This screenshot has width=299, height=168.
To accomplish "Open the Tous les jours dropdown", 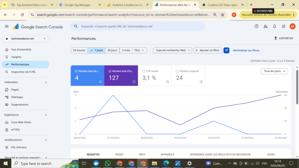I will pyautogui.click(x=274, y=71).
